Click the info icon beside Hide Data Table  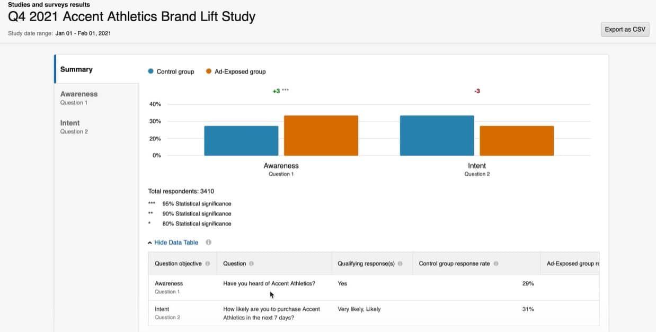208,243
